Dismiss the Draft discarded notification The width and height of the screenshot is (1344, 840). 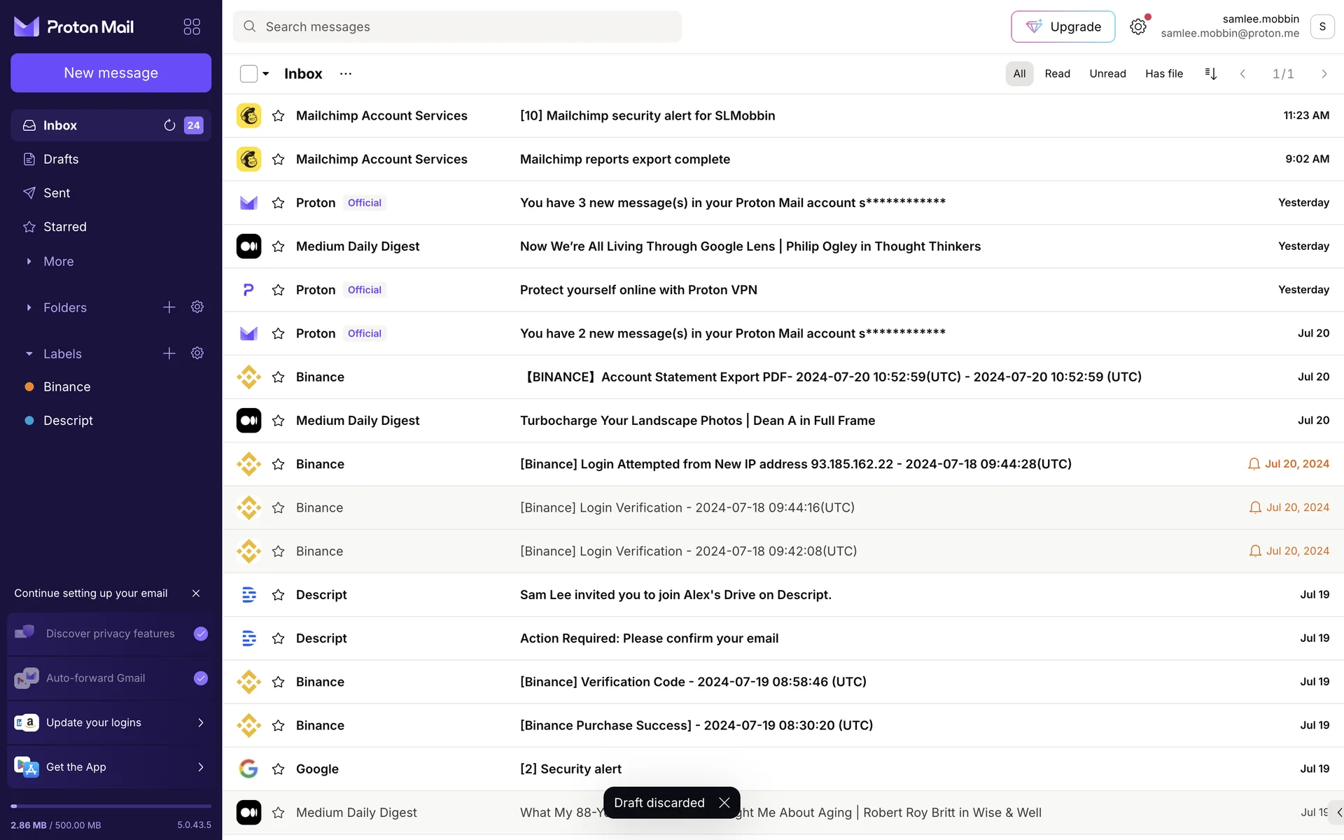[724, 803]
